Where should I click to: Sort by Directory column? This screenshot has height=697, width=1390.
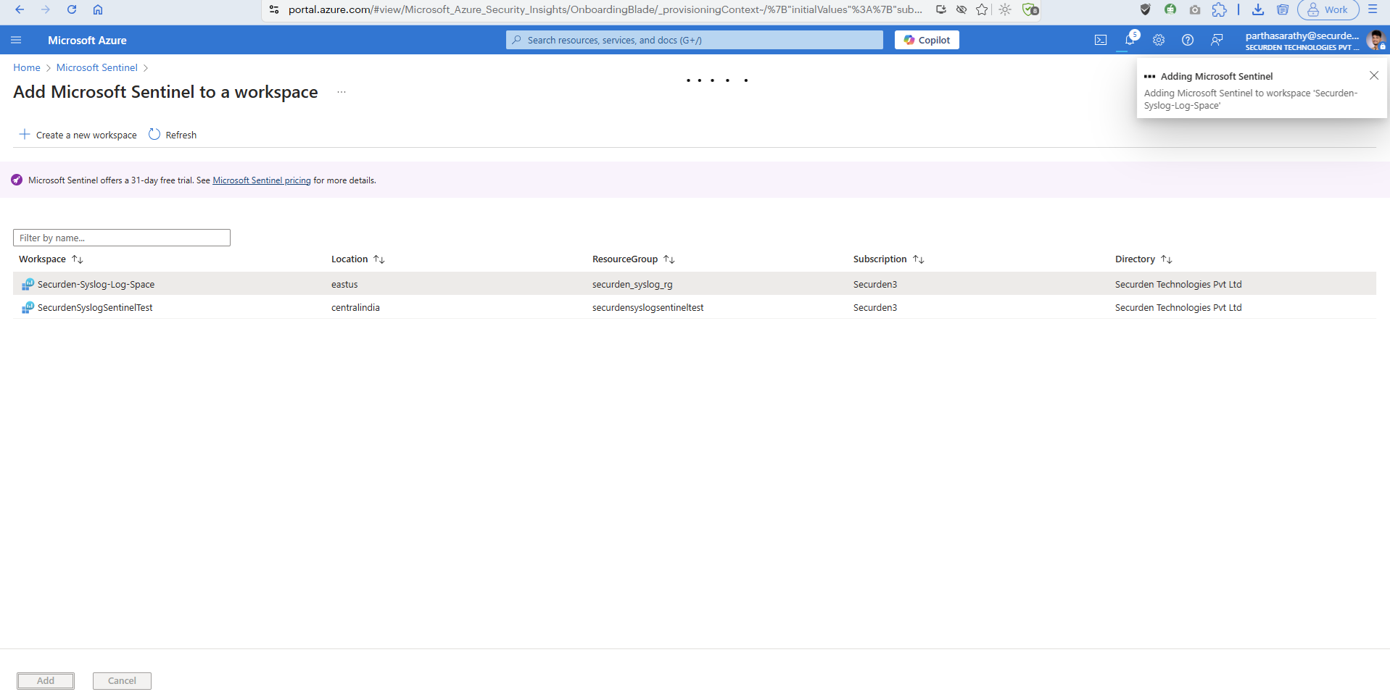pyautogui.click(x=1143, y=259)
